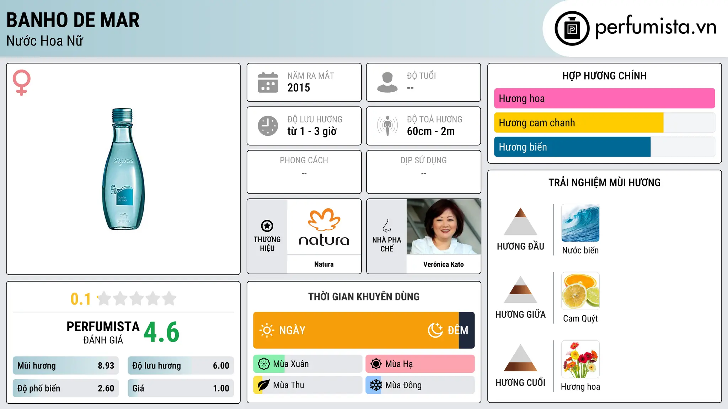The height and width of the screenshot is (409, 728).
Task: Click the yellow Hương cam chanh accord bar
Action: (579, 122)
